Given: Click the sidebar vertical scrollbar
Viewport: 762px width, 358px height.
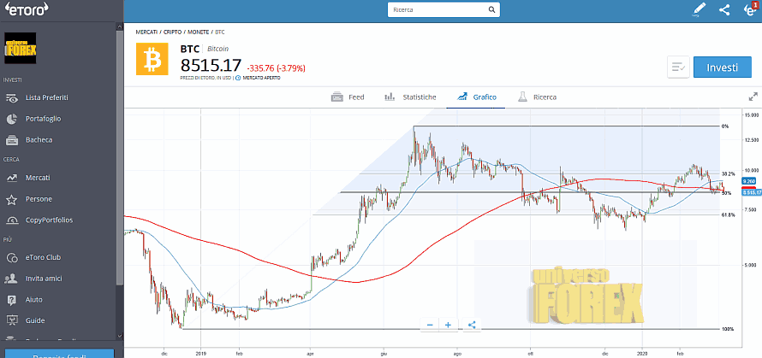Looking at the screenshot, I should click(x=119, y=154).
